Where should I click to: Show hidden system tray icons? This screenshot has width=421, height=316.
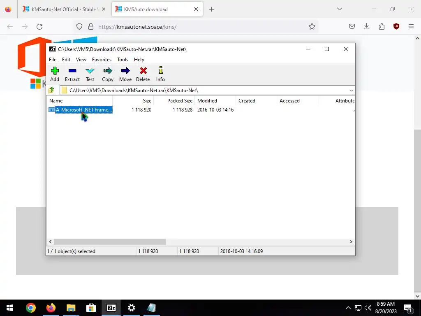(348, 308)
